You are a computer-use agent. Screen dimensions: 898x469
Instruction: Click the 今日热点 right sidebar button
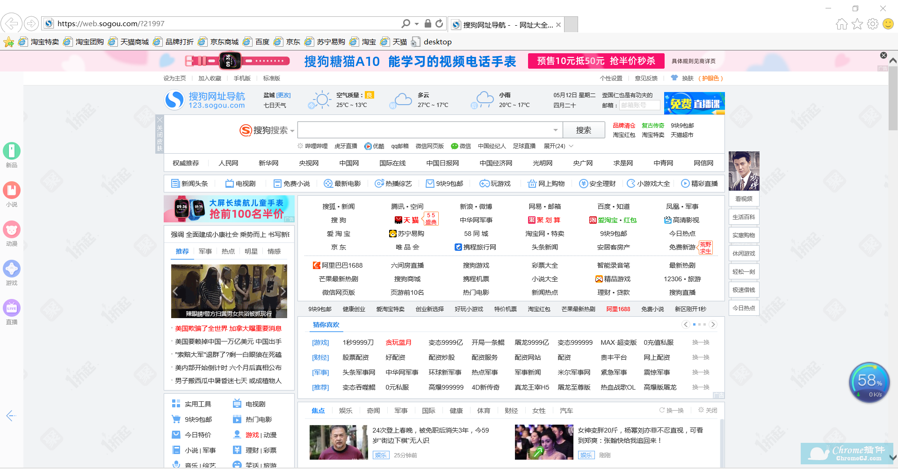pos(744,308)
